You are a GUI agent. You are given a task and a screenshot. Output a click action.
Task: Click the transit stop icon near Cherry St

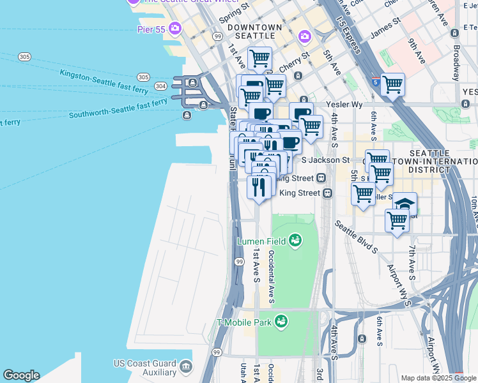(x=298, y=75)
